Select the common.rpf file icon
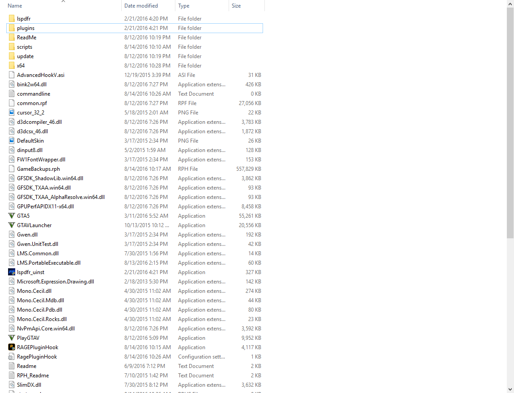This screenshot has height=393, width=514. click(x=12, y=103)
